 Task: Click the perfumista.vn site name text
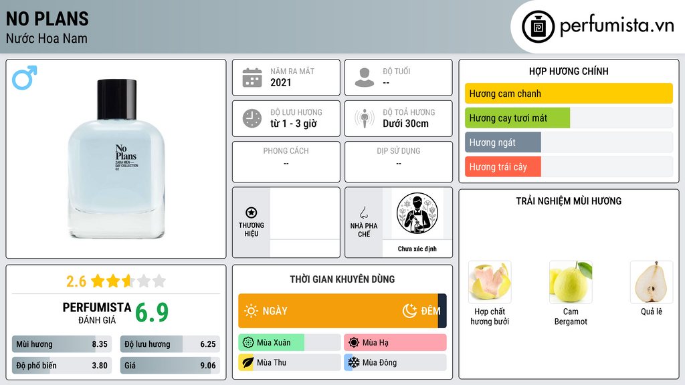tap(617, 25)
